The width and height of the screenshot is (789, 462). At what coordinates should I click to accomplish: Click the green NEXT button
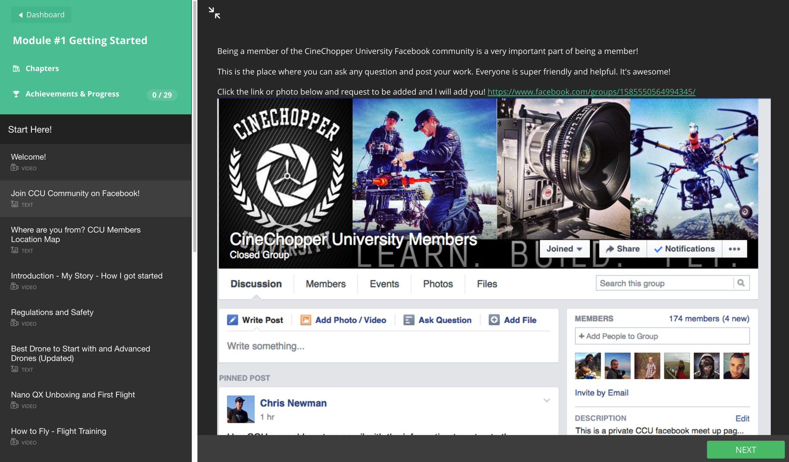(x=745, y=450)
